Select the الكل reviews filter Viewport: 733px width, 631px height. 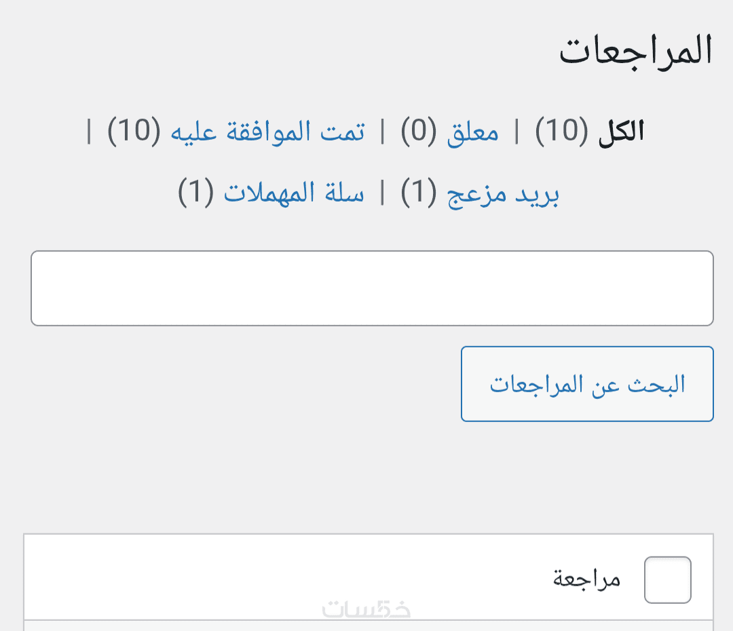(620, 132)
